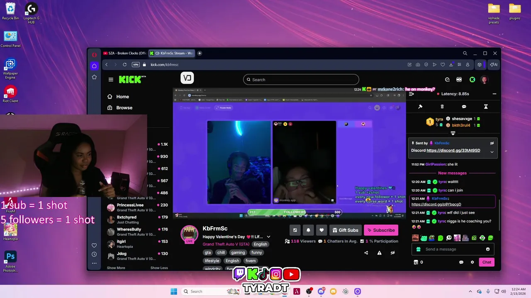Open Discord from the taskbar

click(x=321, y=291)
